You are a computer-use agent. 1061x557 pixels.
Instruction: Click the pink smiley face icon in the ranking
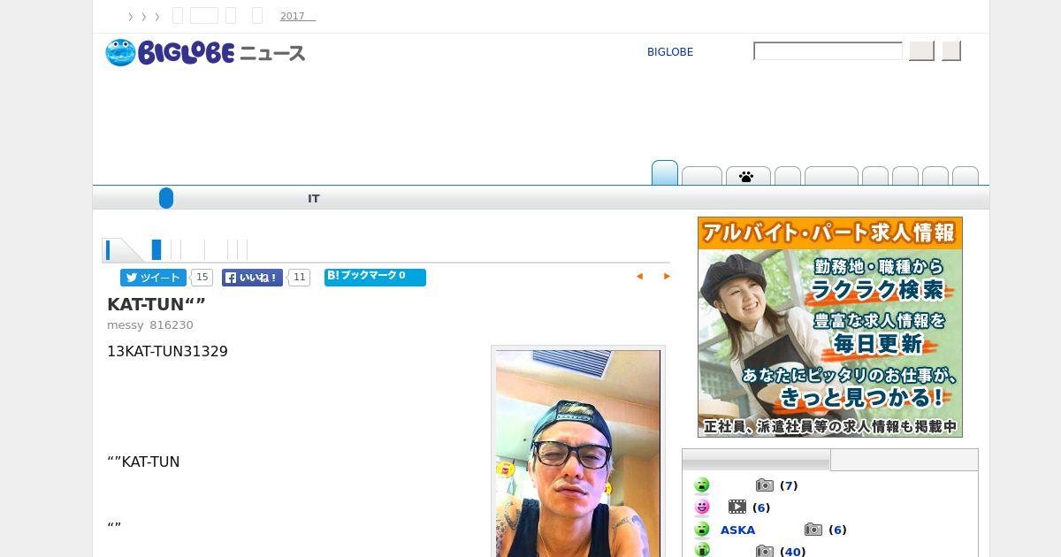click(x=702, y=507)
